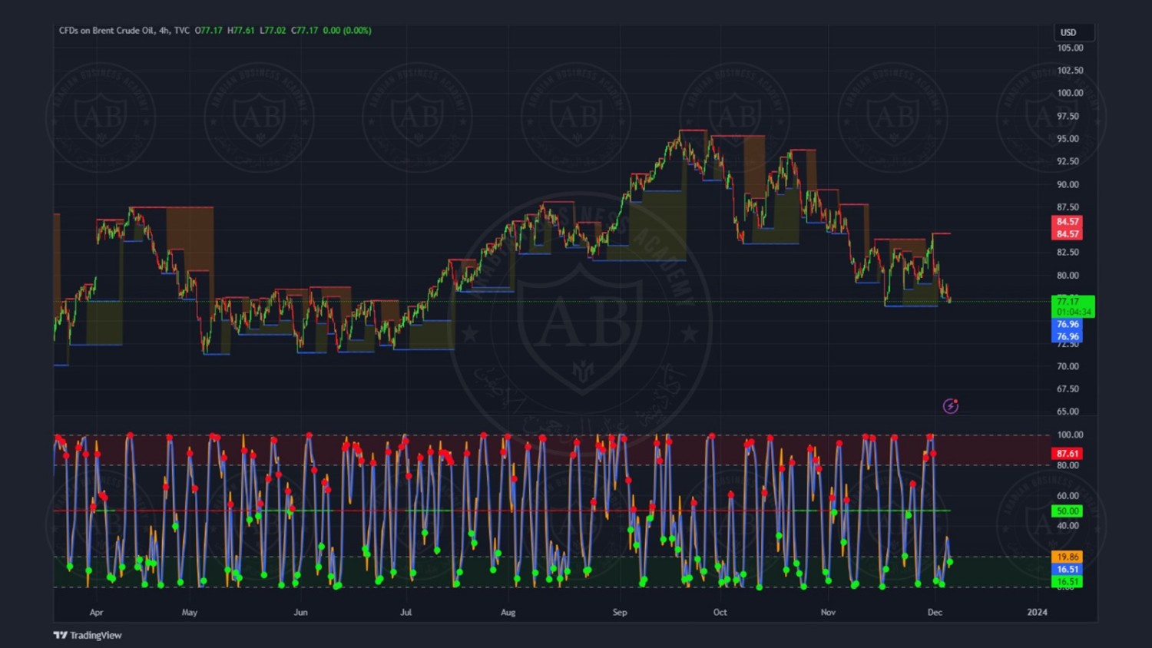Select the green 50.00 midline label
This screenshot has height=648, width=1152.
pyautogui.click(x=1067, y=511)
